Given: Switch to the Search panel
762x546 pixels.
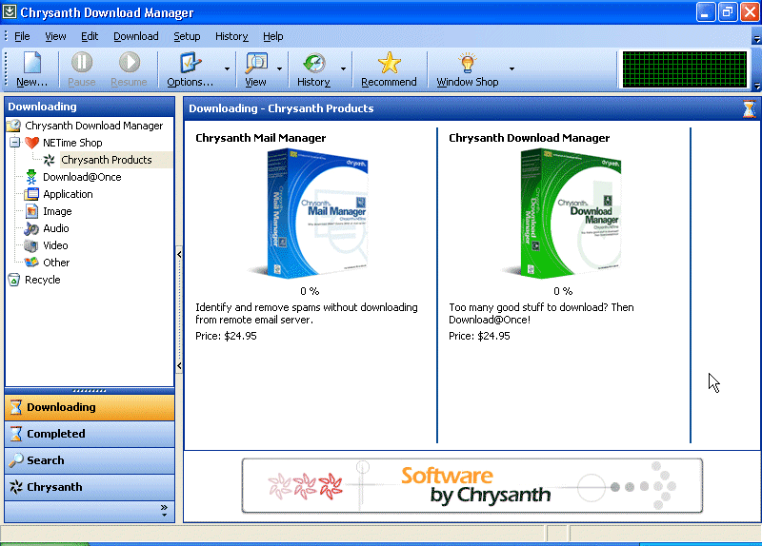Looking at the screenshot, I should click(x=45, y=460).
